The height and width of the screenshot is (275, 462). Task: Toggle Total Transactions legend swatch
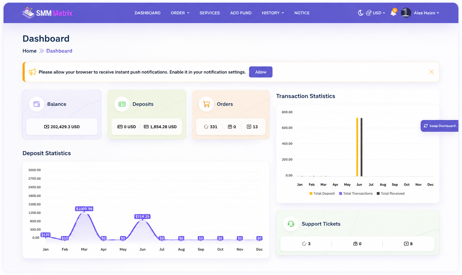pos(341,193)
